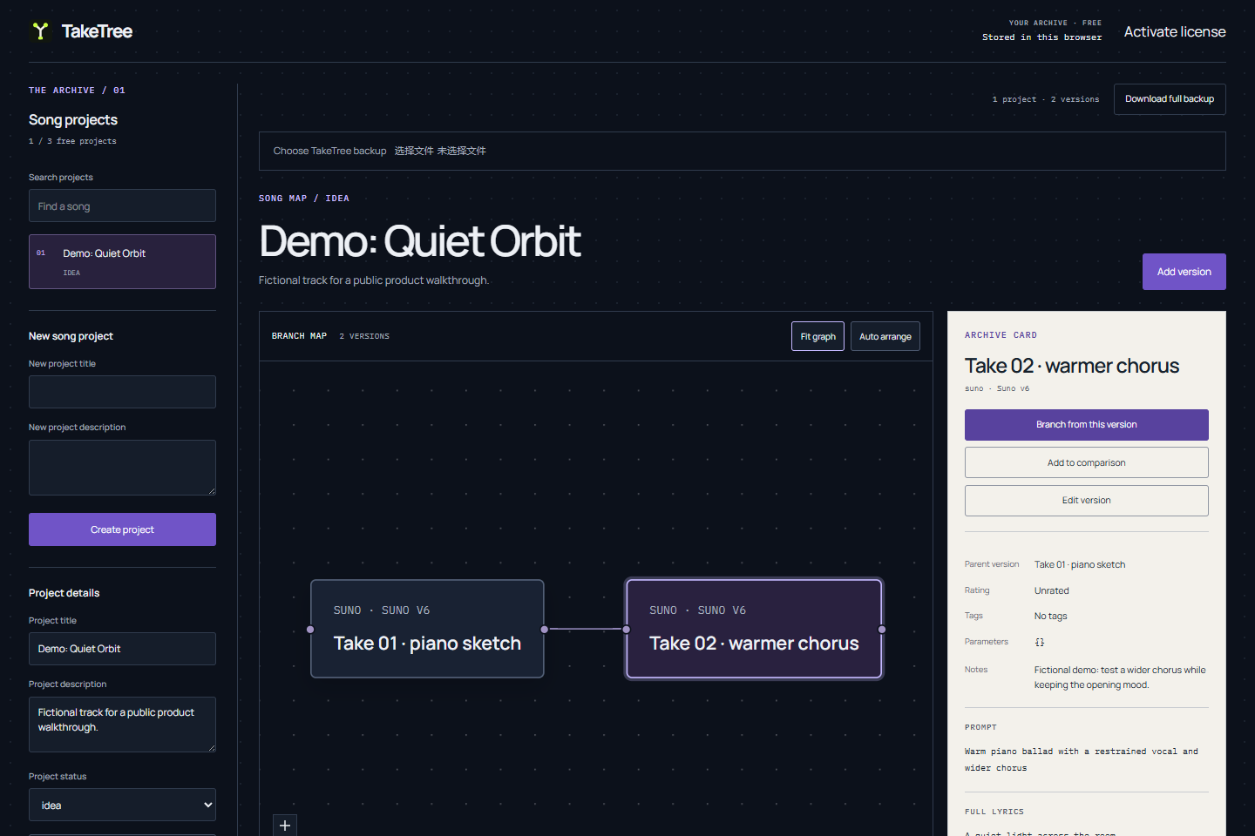1255x836 pixels.
Task: Select the Take 01 · piano sketch node
Action: [427, 629]
